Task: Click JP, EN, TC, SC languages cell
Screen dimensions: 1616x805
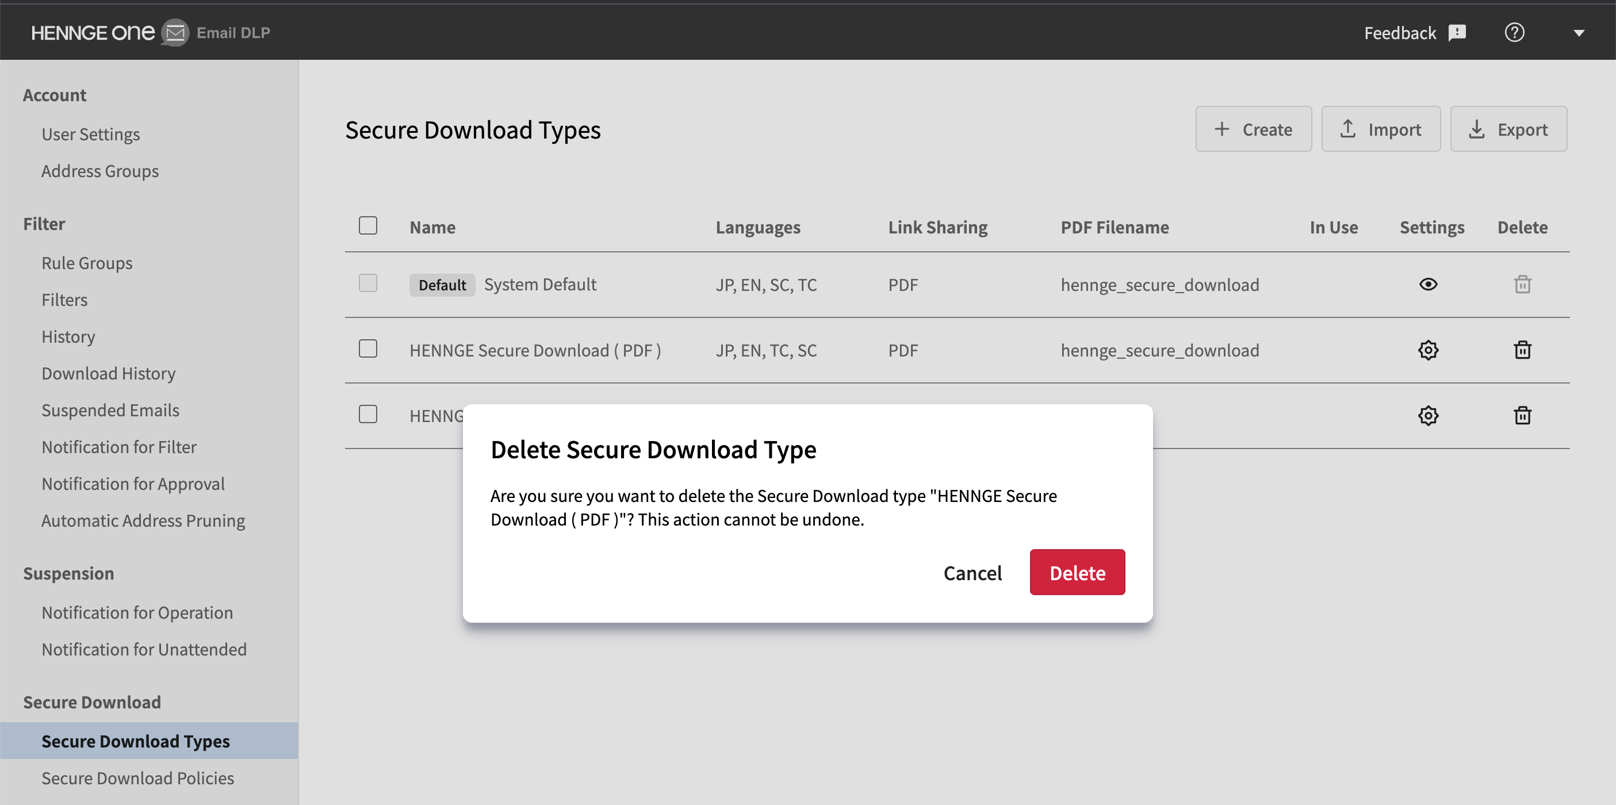Action: tap(766, 350)
